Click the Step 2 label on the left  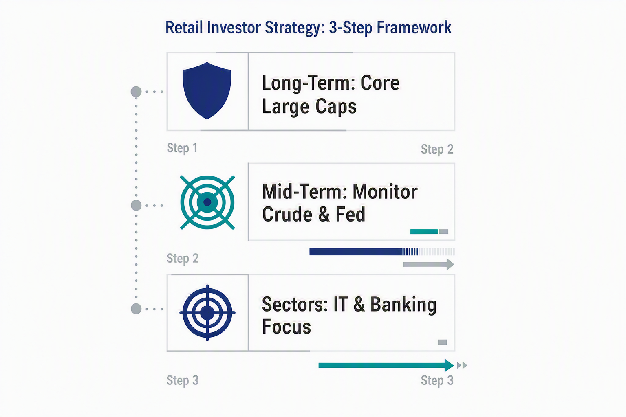(182, 259)
